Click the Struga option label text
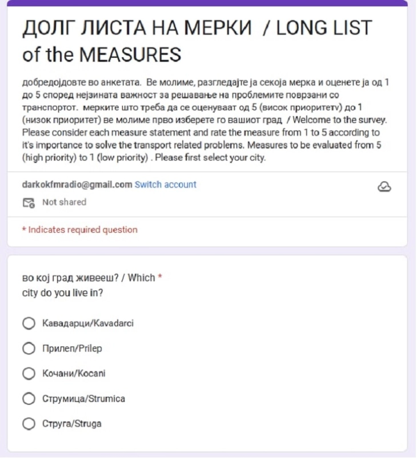The image size is (417, 462). pyautogui.click(x=72, y=424)
